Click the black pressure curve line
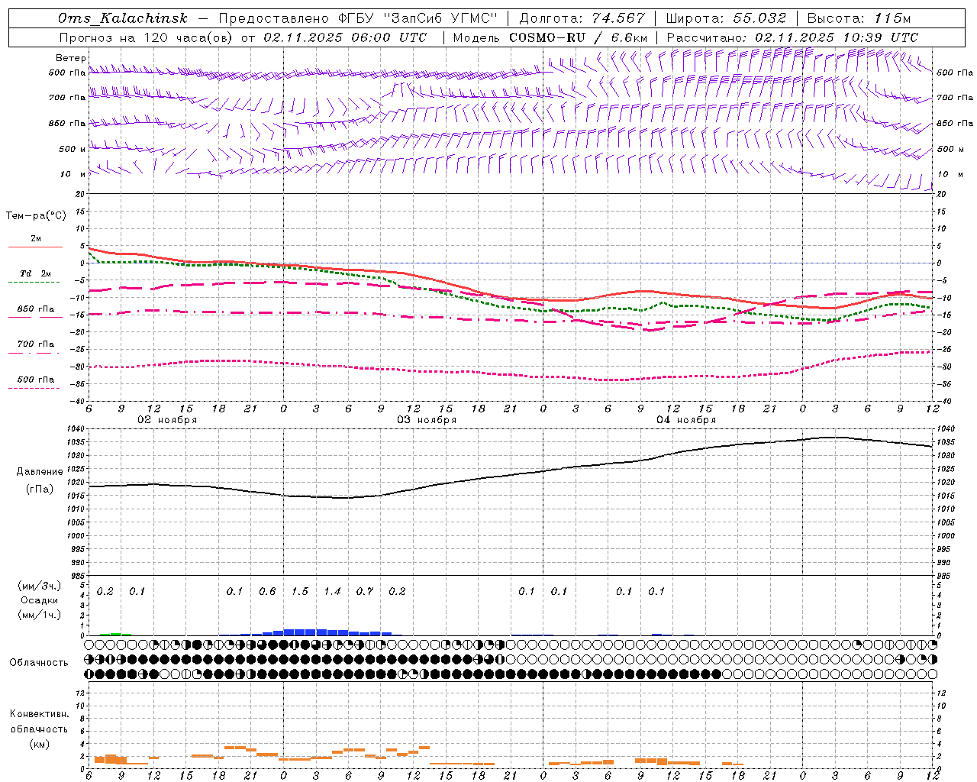 point(511,474)
